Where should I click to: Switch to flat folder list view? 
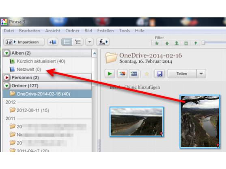click(67, 42)
